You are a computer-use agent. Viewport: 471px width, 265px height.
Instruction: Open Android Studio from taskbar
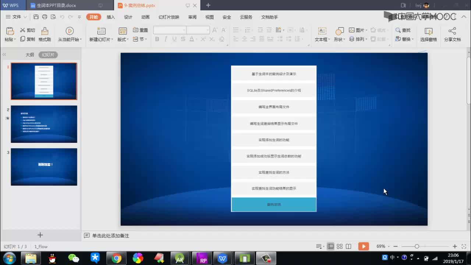[180, 258]
